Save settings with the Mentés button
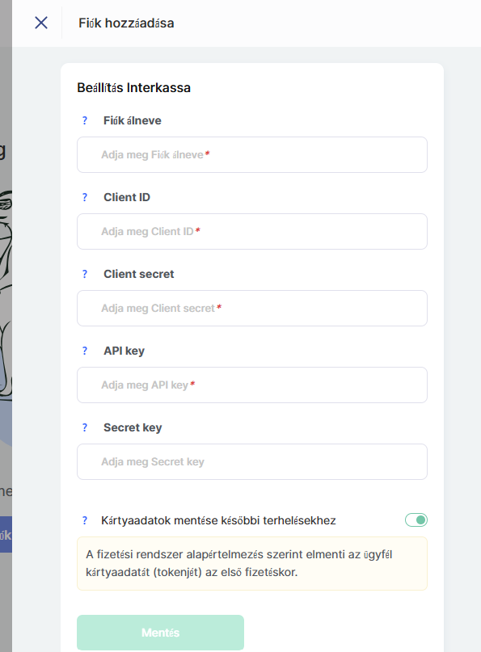 [x=160, y=633]
